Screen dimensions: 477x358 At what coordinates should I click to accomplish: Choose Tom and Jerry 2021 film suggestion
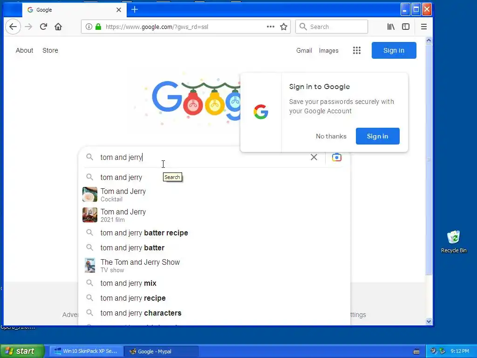pyautogui.click(x=214, y=215)
